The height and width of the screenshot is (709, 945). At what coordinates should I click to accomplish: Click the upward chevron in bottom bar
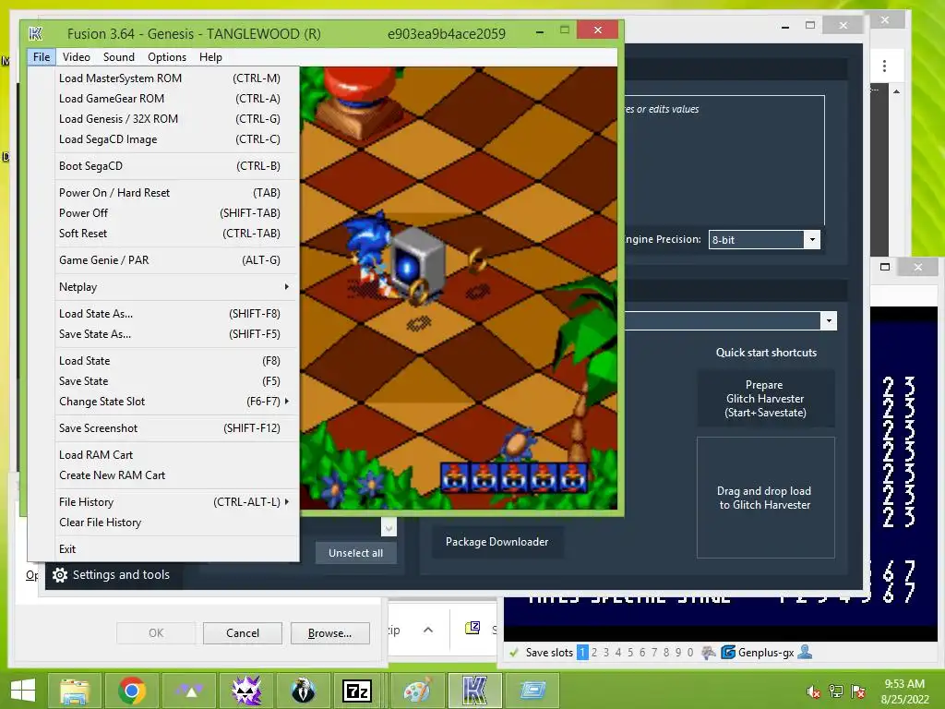coord(428,630)
